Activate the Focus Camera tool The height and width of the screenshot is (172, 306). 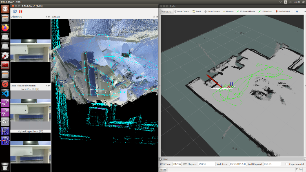click(x=213, y=11)
